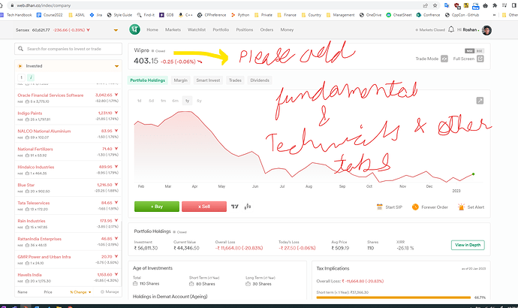Select Indigo Paints in watchlist
The height and width of the screenshot is (308, 518).
point(68,116)
